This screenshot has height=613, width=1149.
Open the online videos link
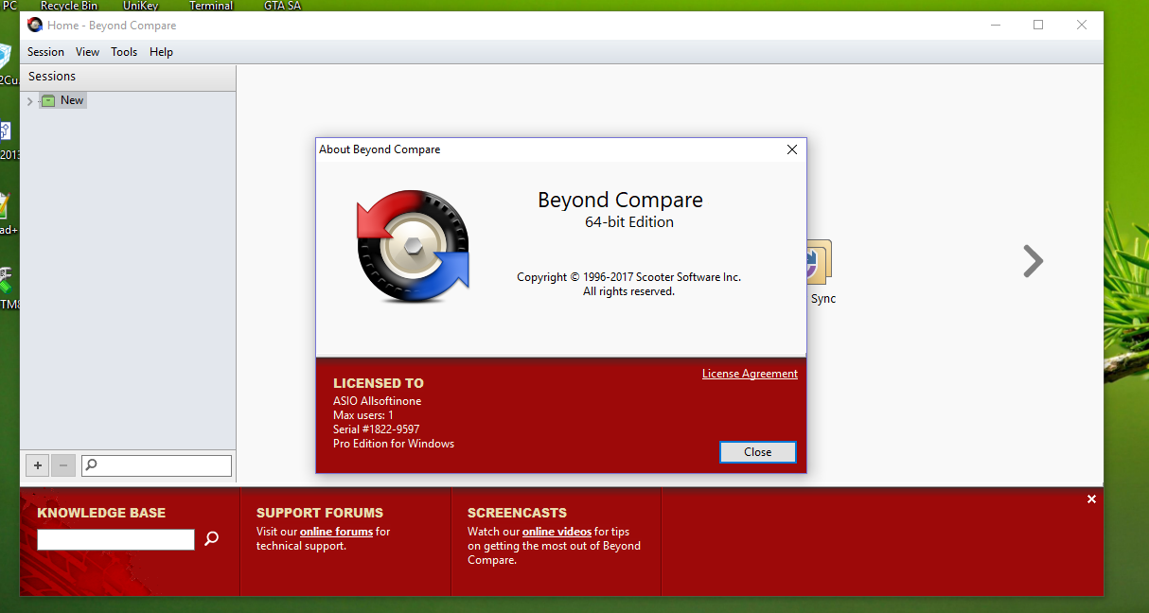(x=557, y=532)
